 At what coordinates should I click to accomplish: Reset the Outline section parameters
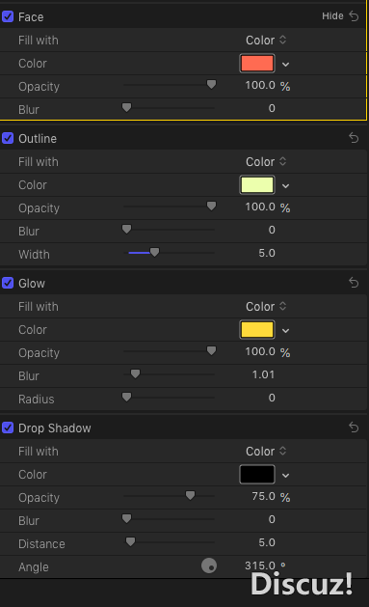tap(354, 138)
